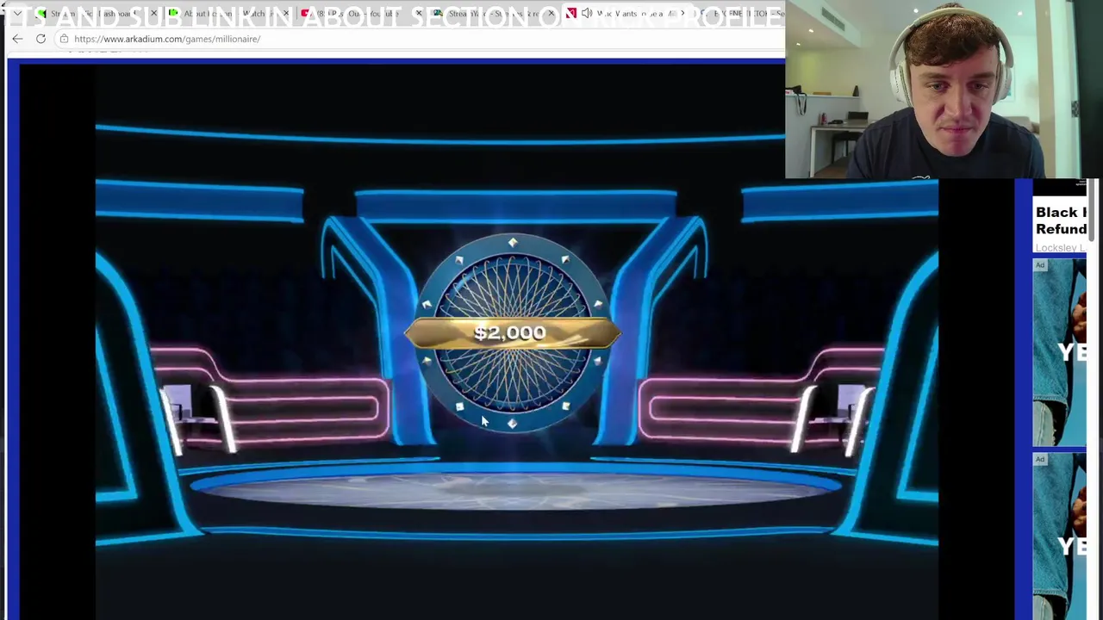Mute the Who Wants to Be a Millionaire tab audio
The image size is (1103, 620).
[x=587, y=13]
